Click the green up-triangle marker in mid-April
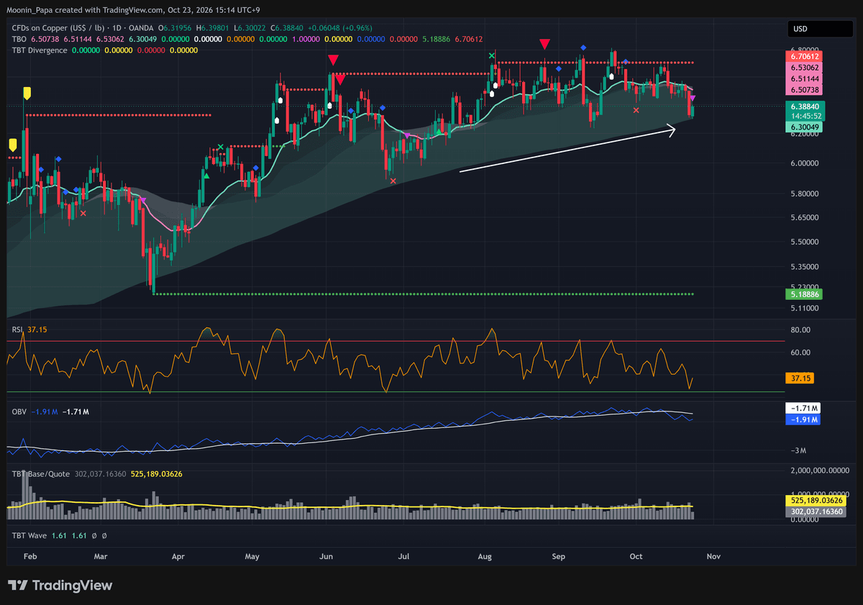Screen dimensions: 863x605 pos(206,175)
